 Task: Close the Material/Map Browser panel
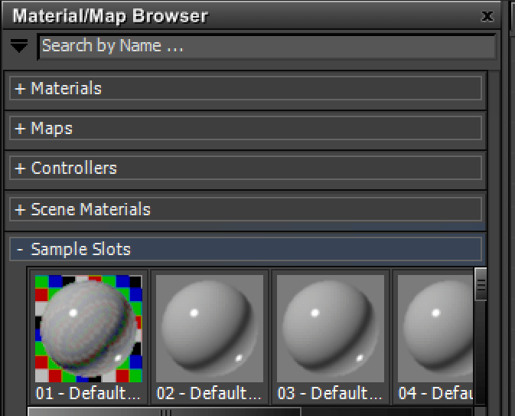pos(487,16)
